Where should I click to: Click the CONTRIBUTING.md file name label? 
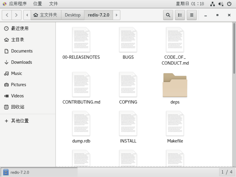[81, 102]
